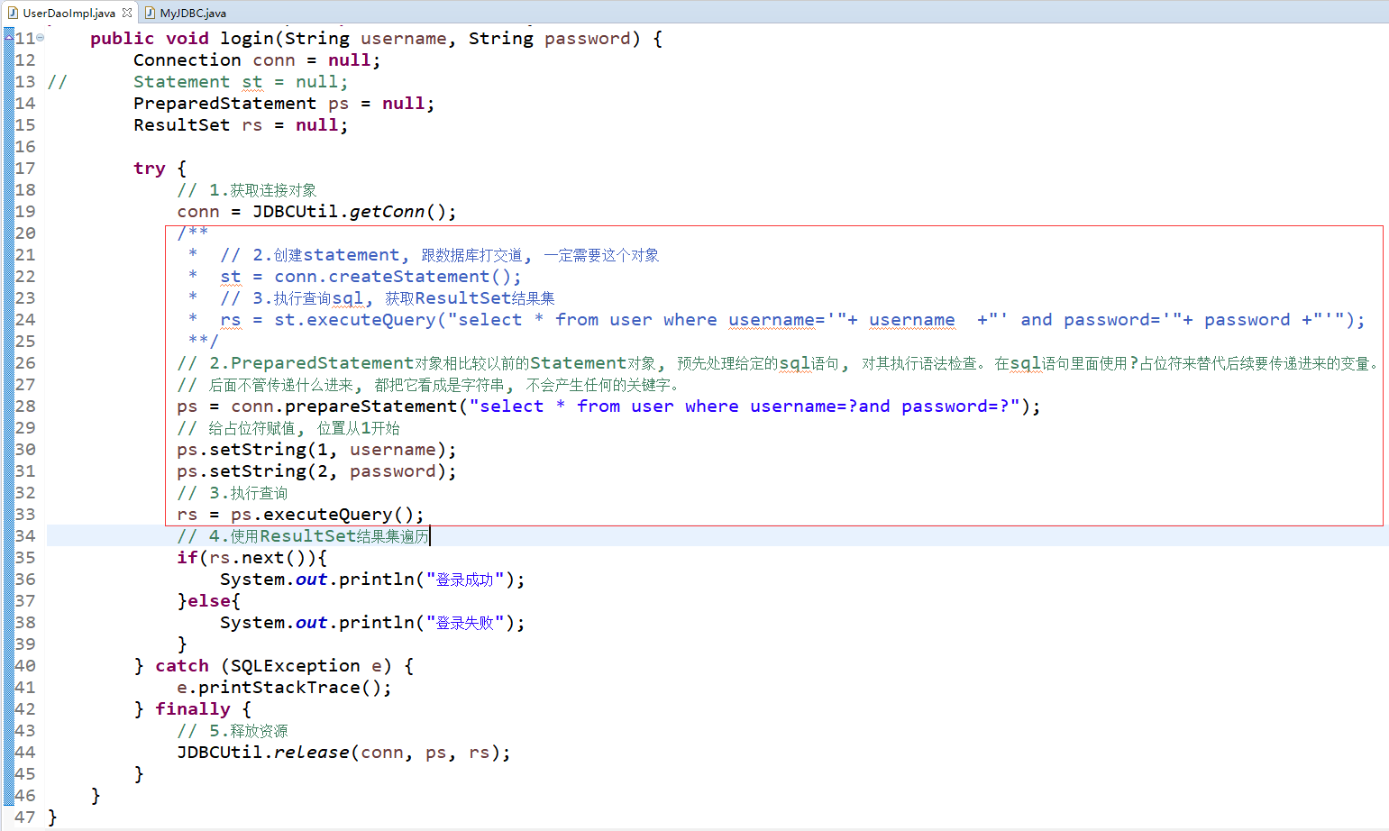
Task: Click the Java file icon on MyJDBC.java tab
Action: [151, 13]
